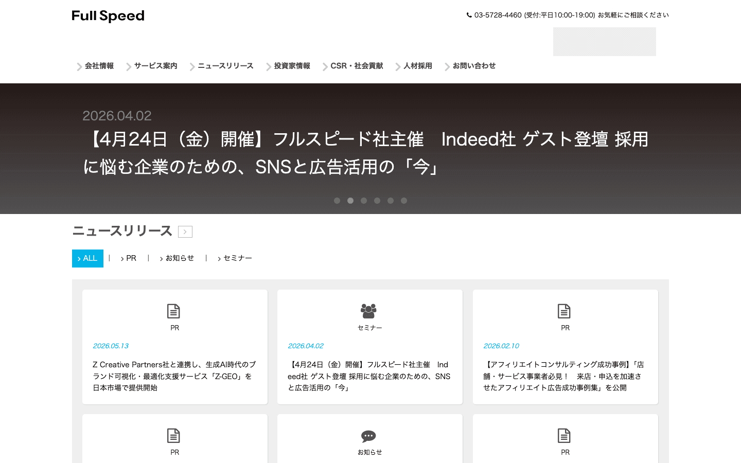Select the ALL news filter tab
Screen dimensions: 741x463
[x=87, y=258]
